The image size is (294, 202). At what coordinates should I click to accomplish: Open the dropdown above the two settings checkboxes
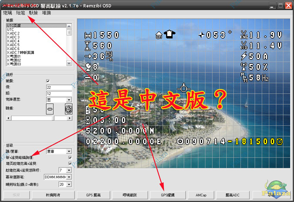pyautogui.click(x=59, y=151)
